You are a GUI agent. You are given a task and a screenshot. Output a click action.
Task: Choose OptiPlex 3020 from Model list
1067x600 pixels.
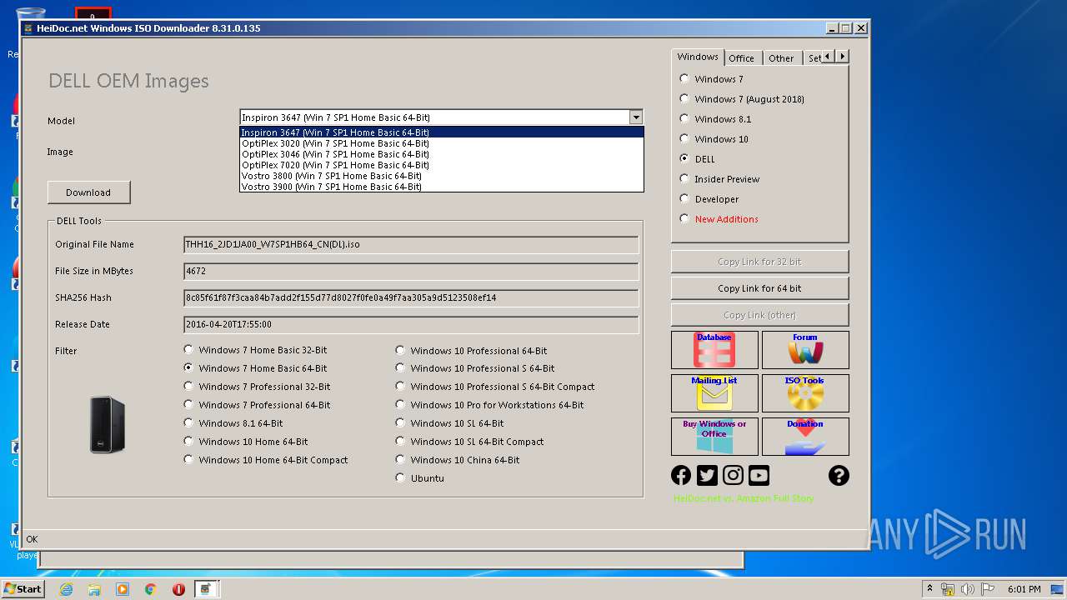tap(442, 143)
